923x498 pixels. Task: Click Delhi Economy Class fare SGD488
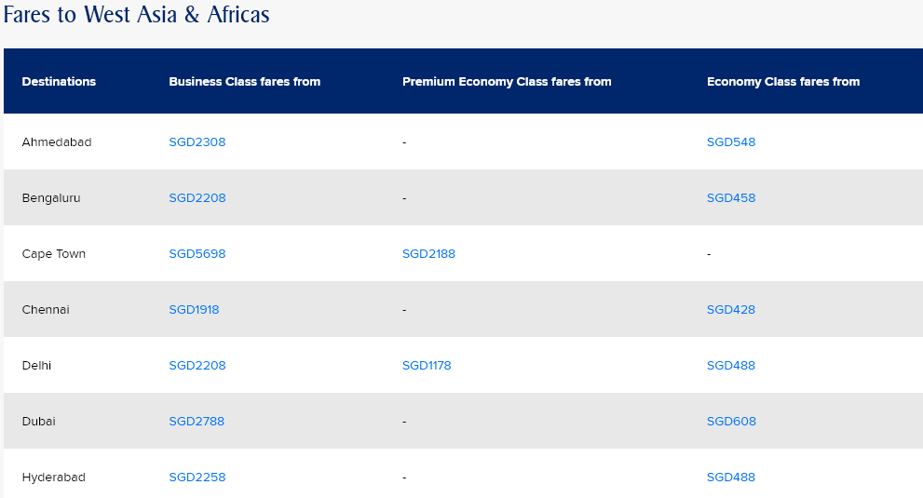[x=731, y=366]
